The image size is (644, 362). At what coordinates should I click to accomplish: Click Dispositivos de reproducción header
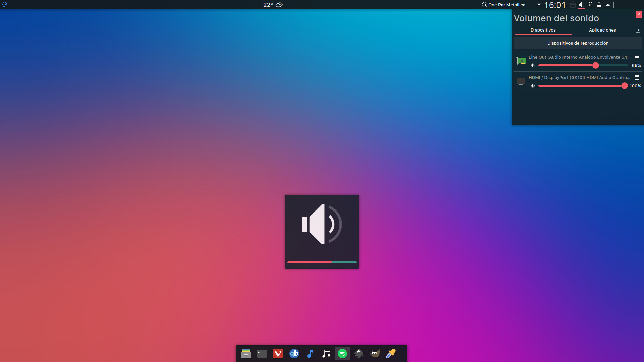[578, 43]
